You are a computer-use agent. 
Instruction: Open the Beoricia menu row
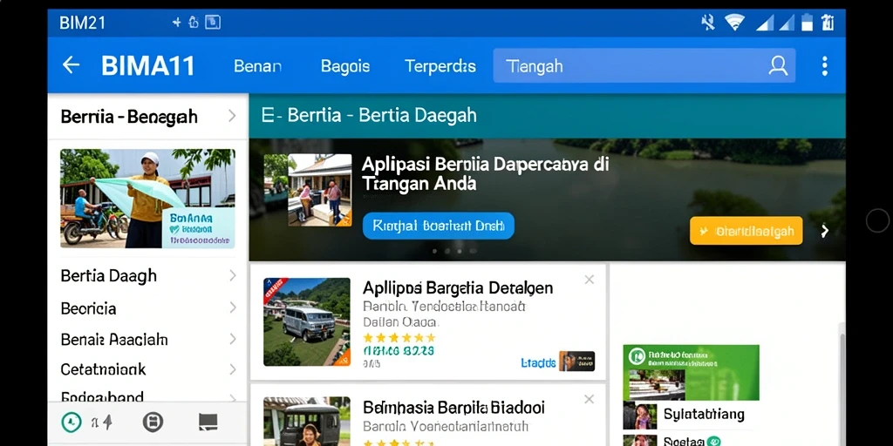pos(147,308)
